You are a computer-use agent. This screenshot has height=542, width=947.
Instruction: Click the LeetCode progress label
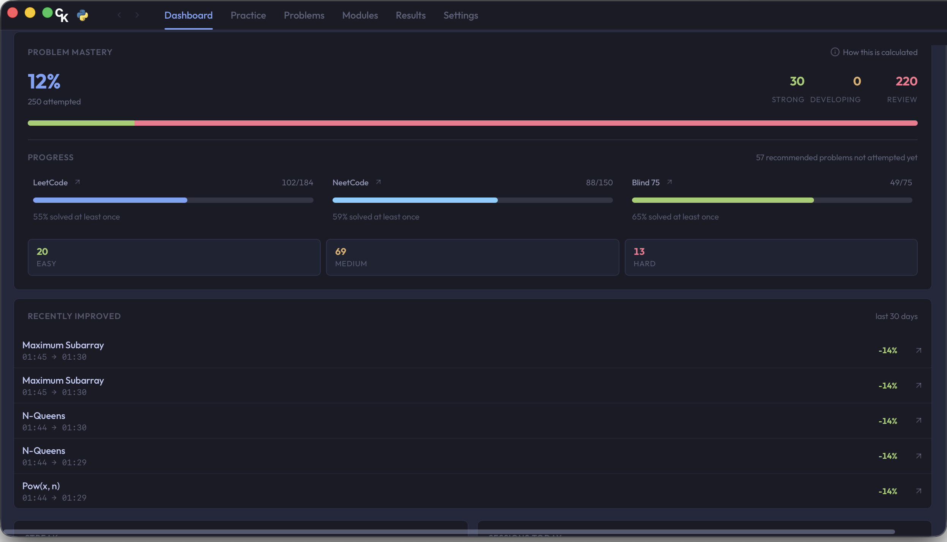(50, 183)
